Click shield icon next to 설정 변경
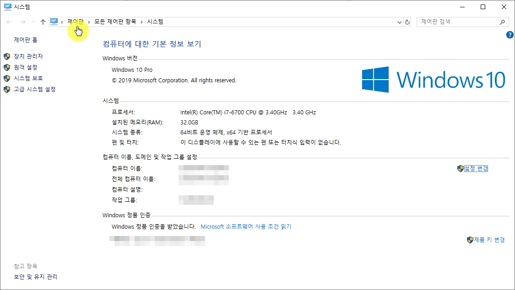 461,169
